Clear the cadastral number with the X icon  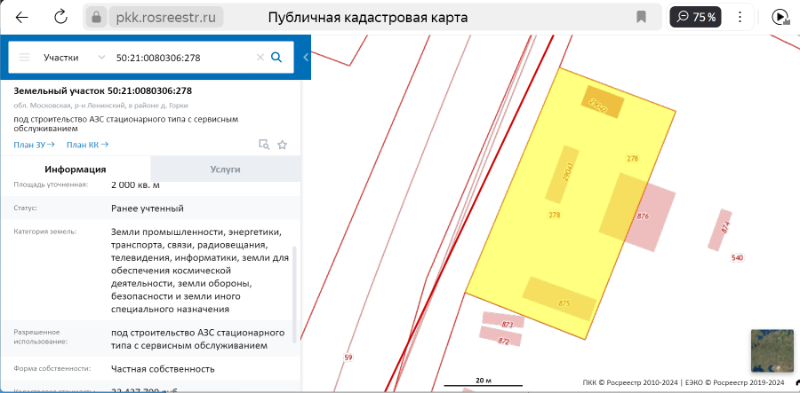coord(260,58)
